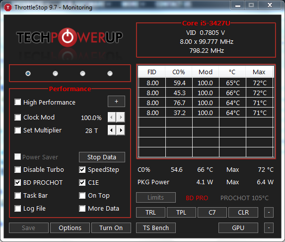Screen dimensions: 285x242
Task: Decrease Clock Mod with left arrow
Action: (112, 117)
